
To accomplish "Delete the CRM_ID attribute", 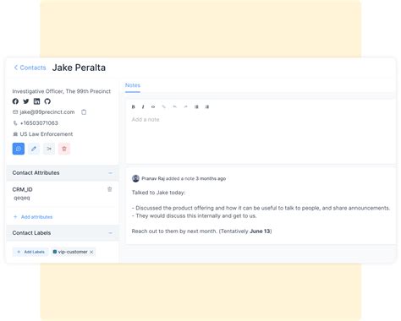I will tap(110, 189).
